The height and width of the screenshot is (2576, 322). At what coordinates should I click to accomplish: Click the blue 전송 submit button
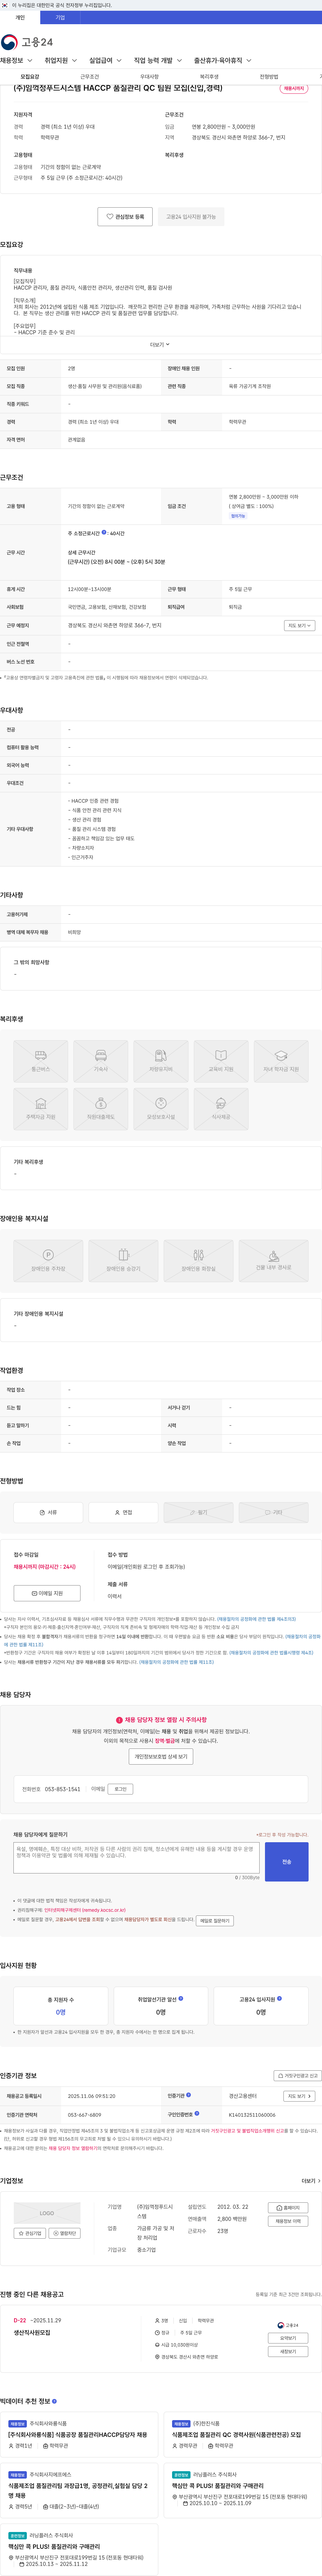(287, 1862)
